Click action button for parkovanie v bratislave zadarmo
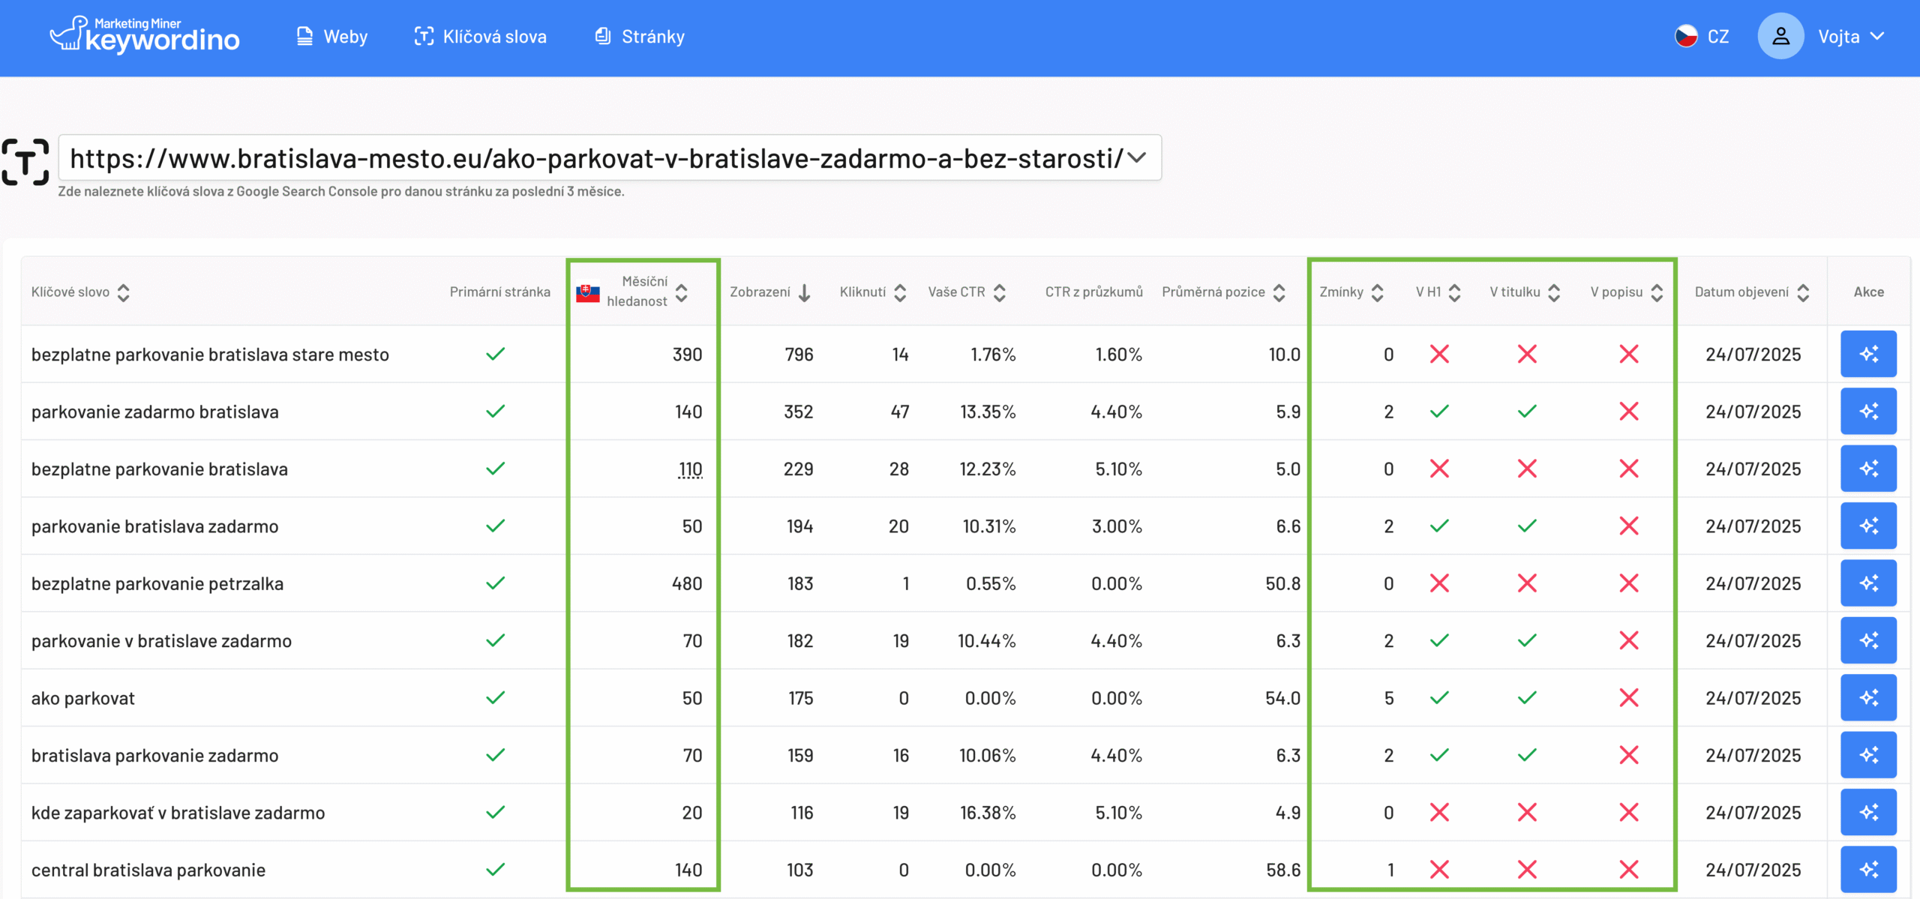The height and width of the screenshot is (899, 1920). coord(1868,640)
